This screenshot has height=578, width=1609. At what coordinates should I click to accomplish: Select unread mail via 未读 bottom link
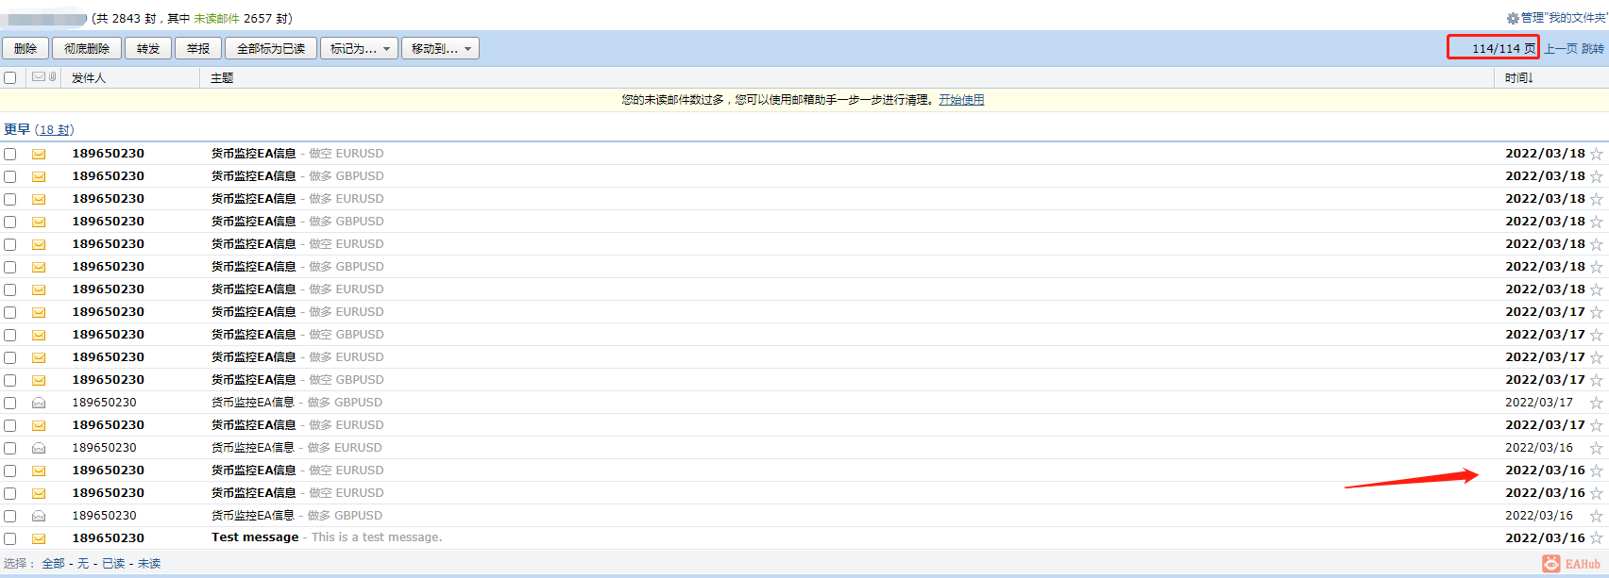click(x=149, y=564)
